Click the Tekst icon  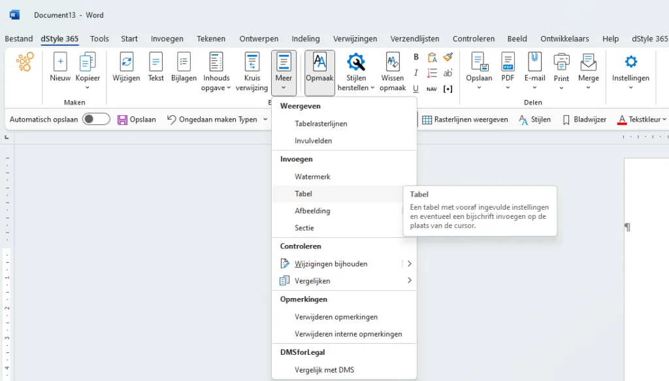point(155,62)
